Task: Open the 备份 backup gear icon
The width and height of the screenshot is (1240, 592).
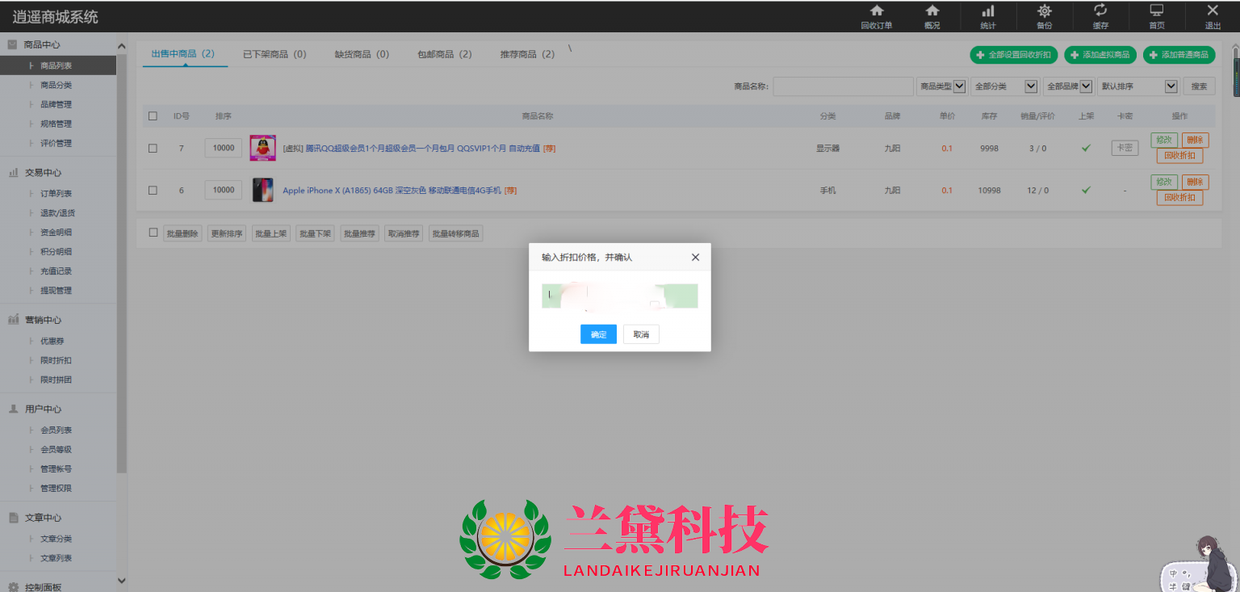Action: click(1044, 11)
